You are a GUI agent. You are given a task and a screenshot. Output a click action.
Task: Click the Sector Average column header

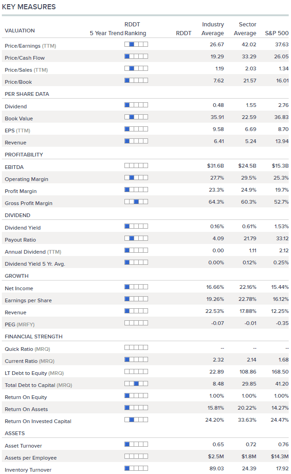point(245,29)
